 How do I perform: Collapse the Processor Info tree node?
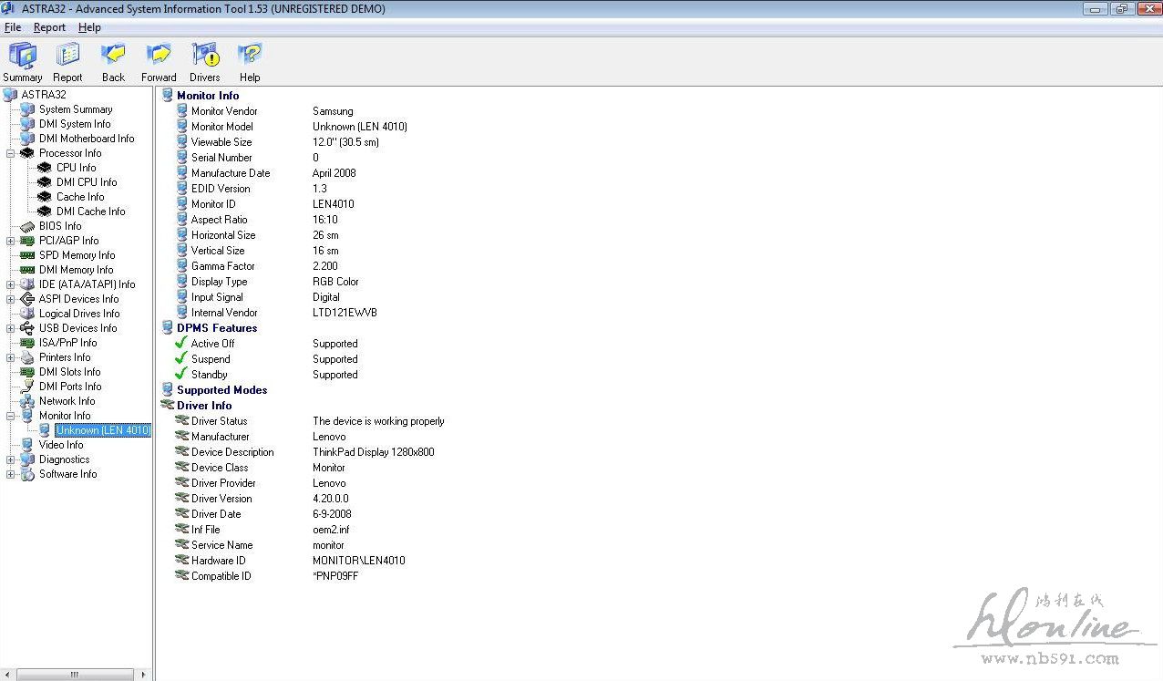point(11,153)
